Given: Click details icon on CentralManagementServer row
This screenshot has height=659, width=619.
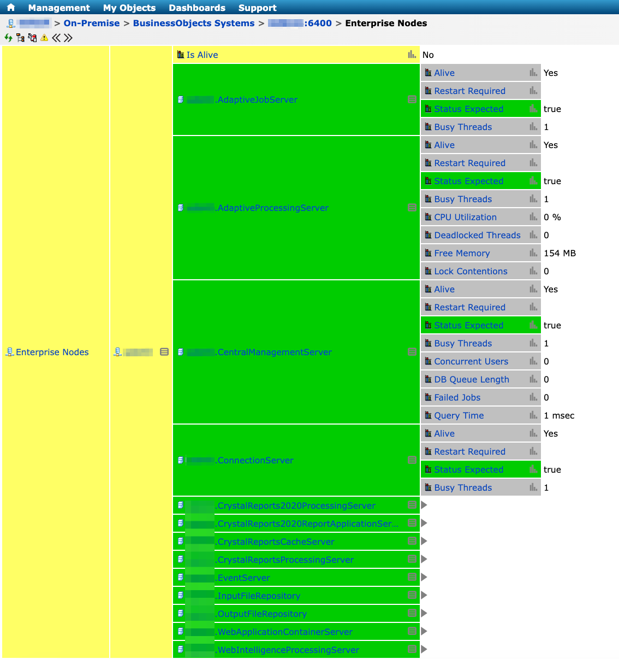Looking at the screenshot, I should [412, 352].
